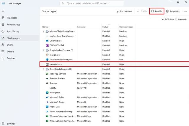Click the msedge.exe Edge icon

point(47,93)
